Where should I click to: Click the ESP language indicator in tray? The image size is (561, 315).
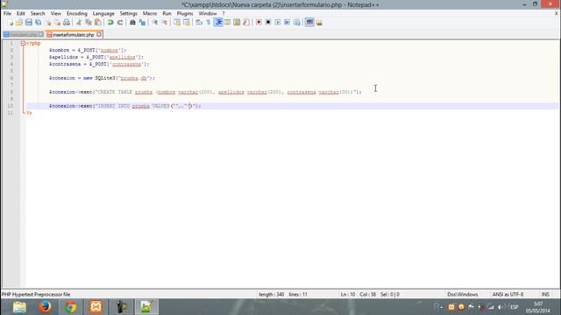[515, 307]
